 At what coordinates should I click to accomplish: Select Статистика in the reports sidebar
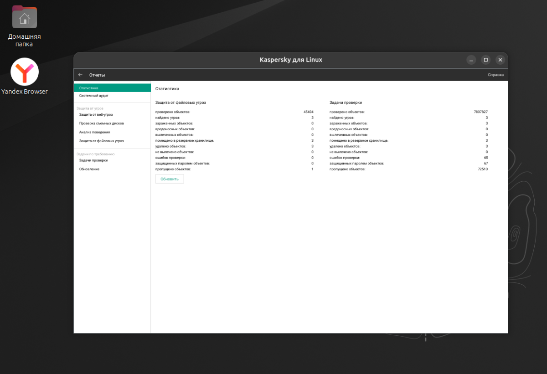(x=88, y=88)
